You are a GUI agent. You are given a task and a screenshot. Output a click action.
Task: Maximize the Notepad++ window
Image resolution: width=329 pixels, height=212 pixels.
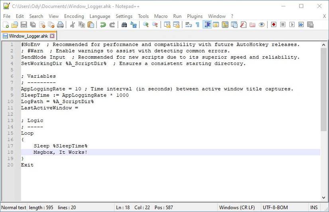pos(301,6)
